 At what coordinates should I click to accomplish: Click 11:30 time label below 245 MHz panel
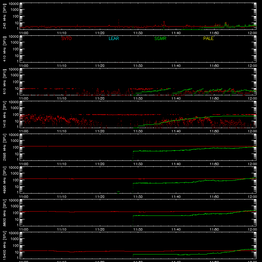[138, 33]
